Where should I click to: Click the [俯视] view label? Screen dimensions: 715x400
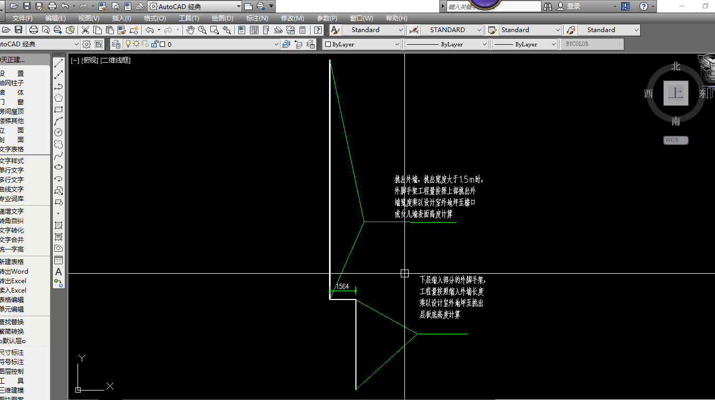tap(90, 60)
